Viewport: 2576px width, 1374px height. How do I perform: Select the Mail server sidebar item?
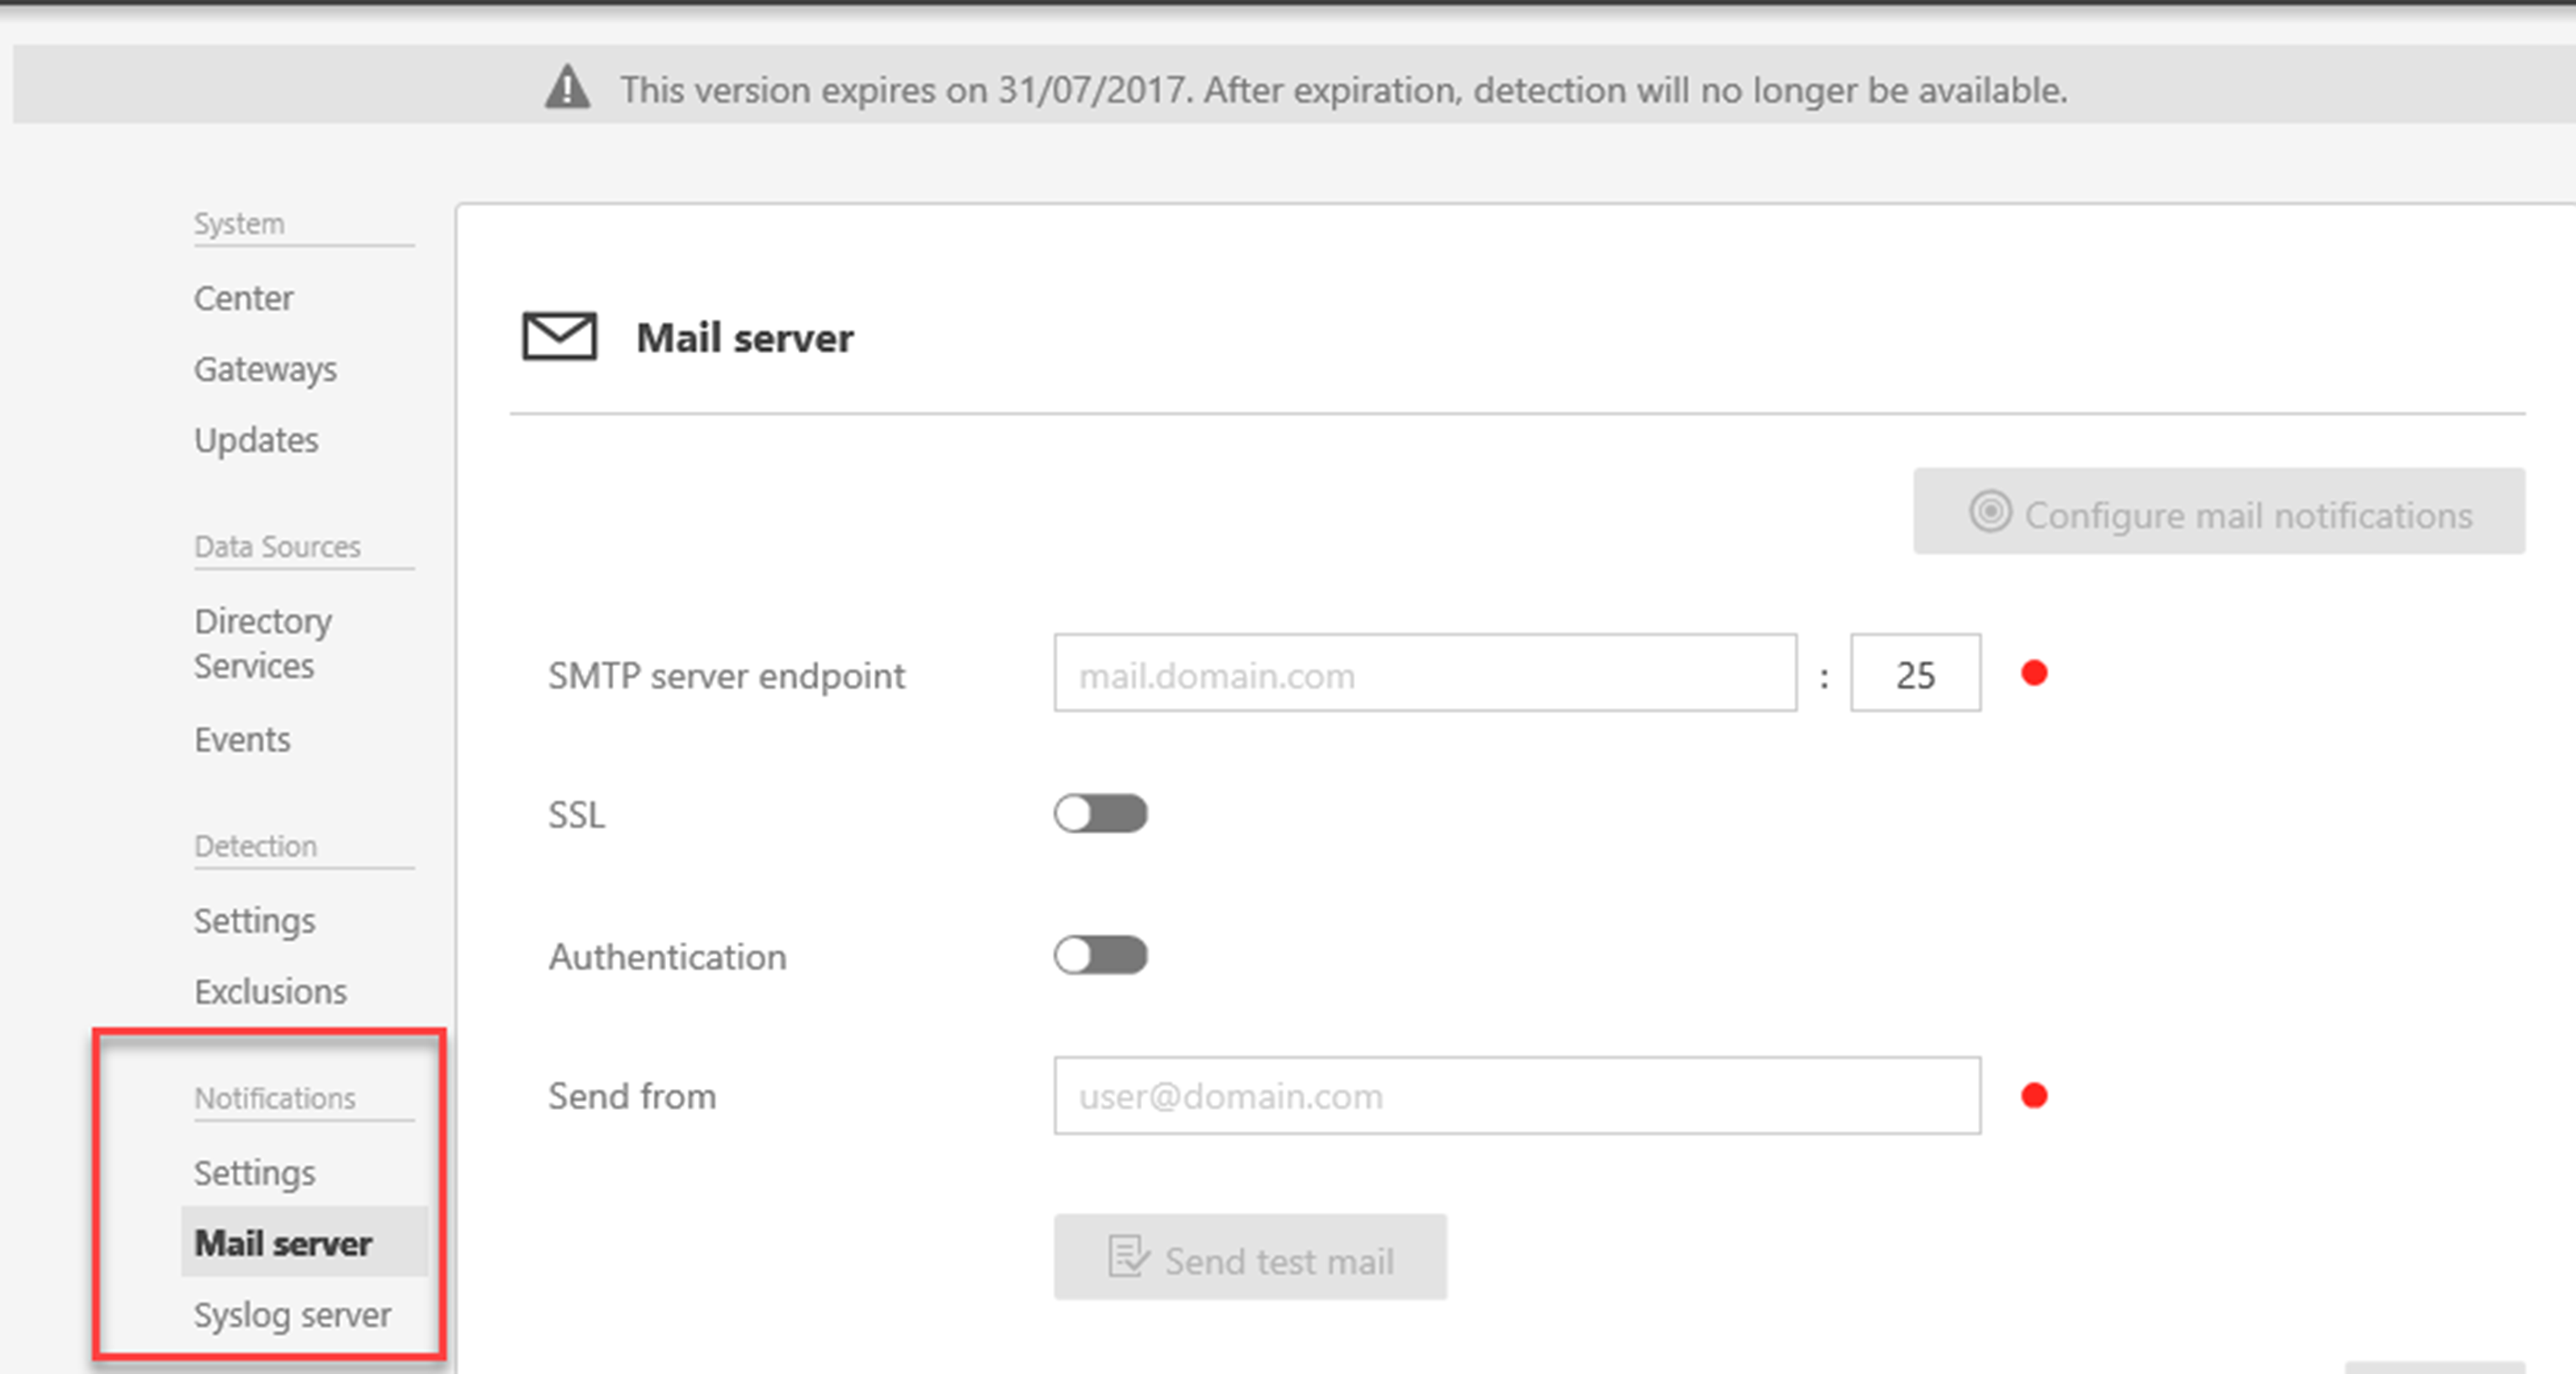point(304,1242)
